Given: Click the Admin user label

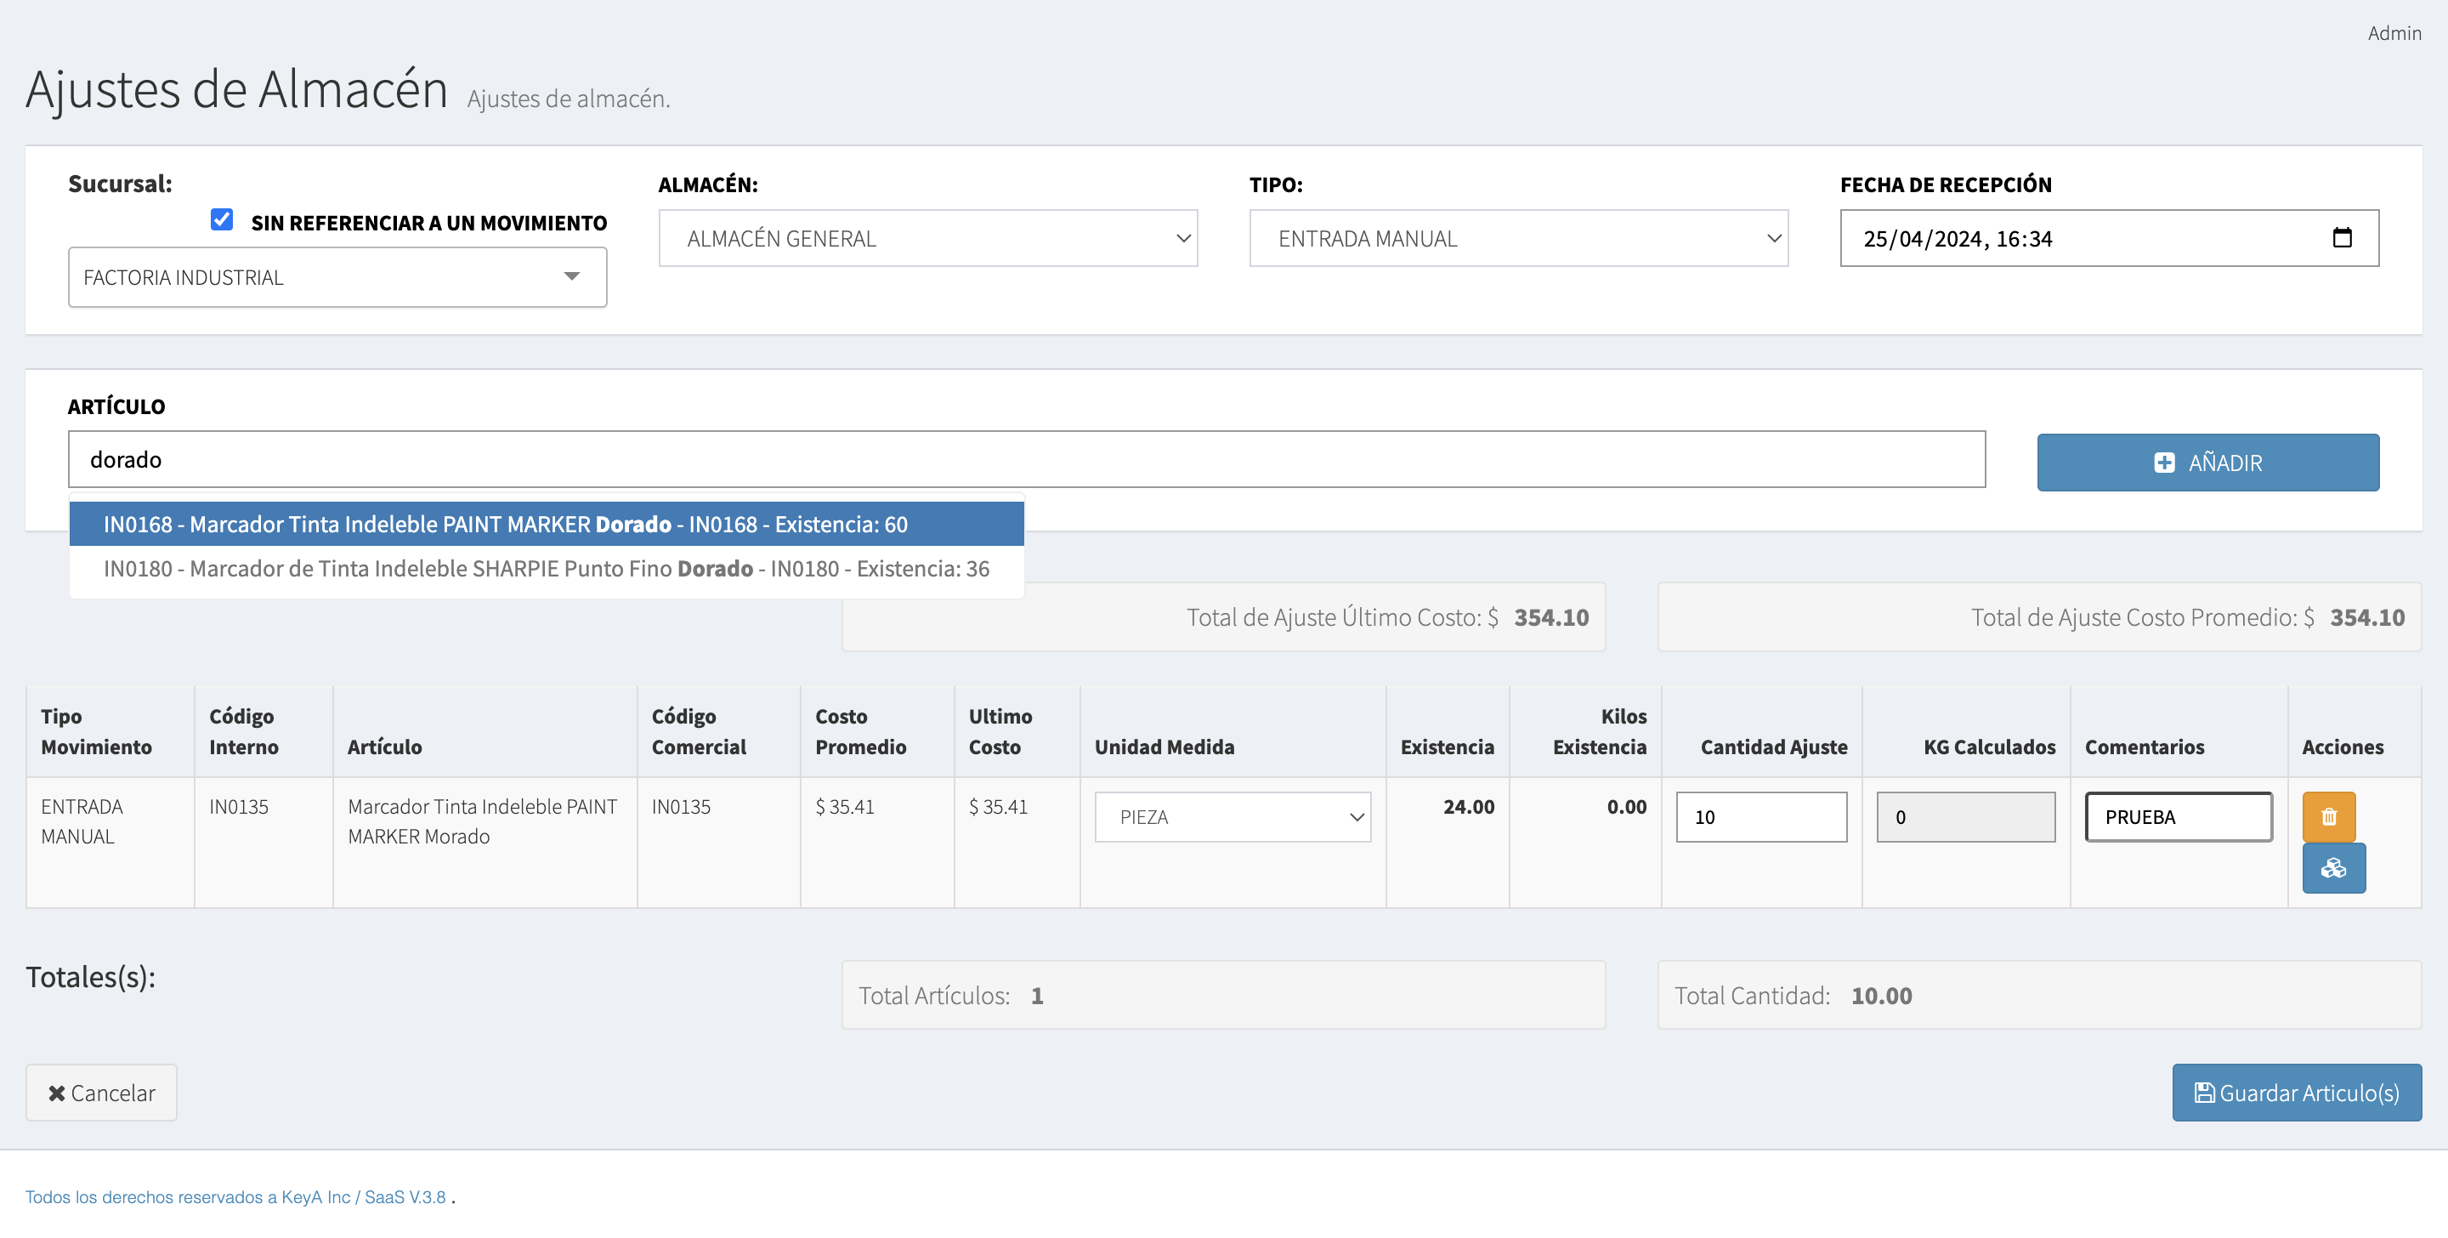Looking at the screenshot, I should [x=2393, y=33].
